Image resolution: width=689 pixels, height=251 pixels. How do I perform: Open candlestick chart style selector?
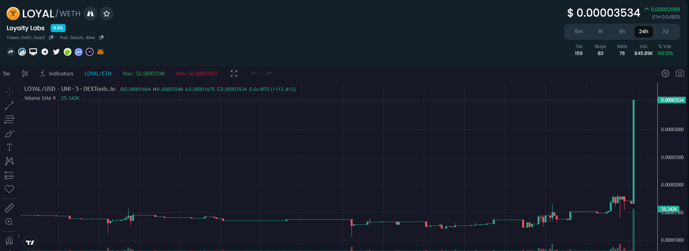(x=24, y=74)
